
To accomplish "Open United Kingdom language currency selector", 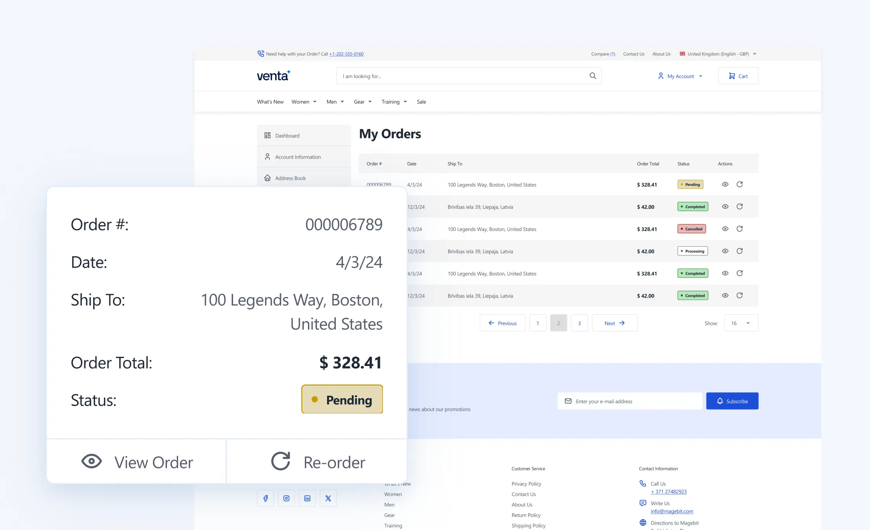I will pos(718,54).
